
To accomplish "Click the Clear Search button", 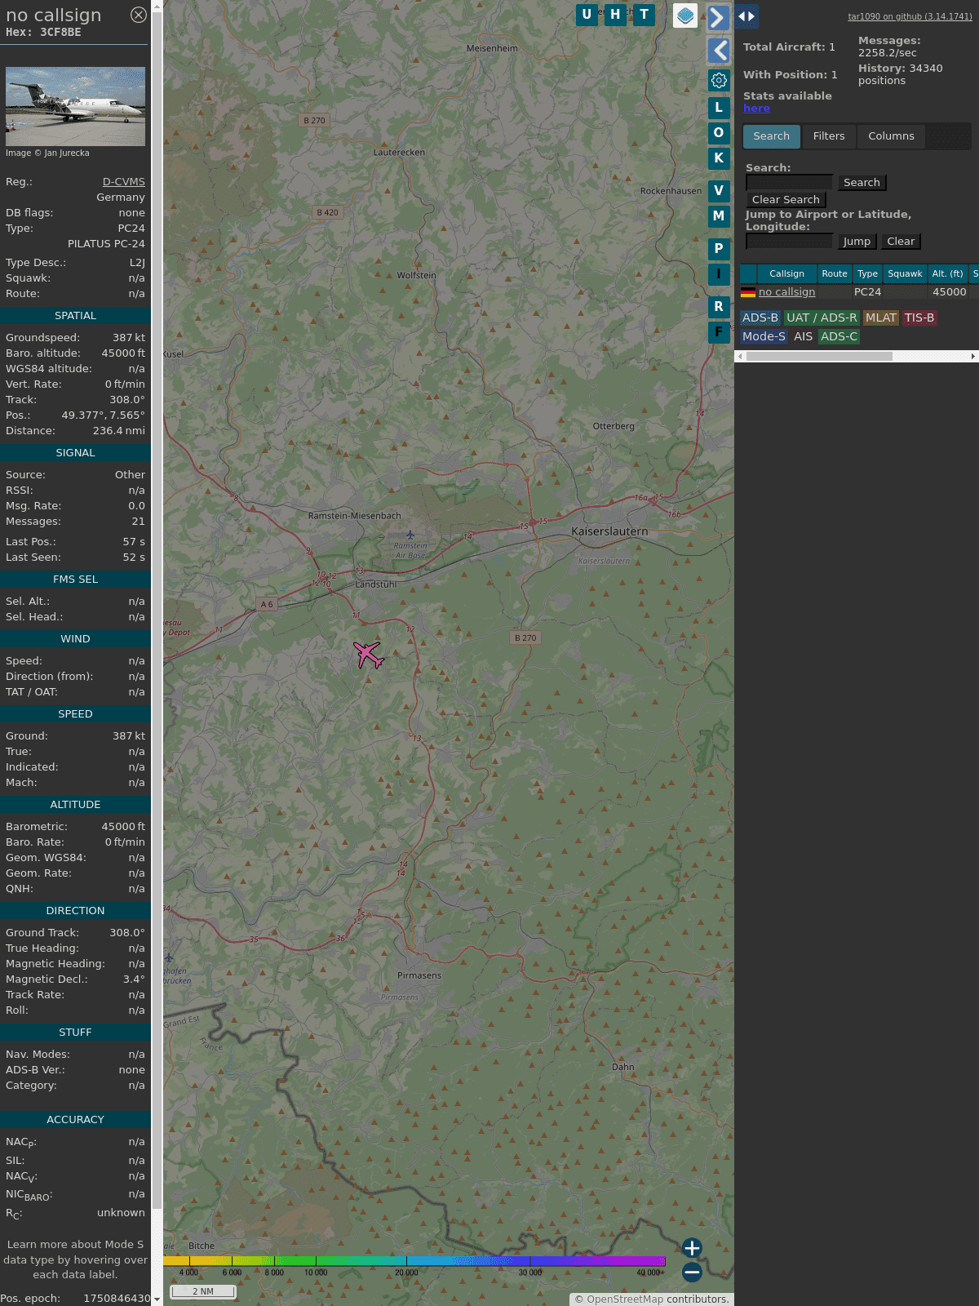I will [x=786, y=200].
